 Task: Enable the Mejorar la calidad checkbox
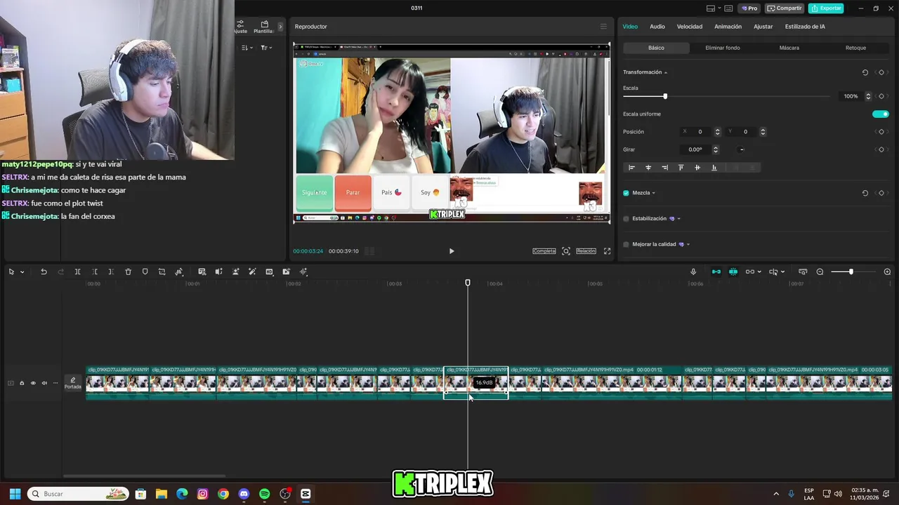(x=626, y=245)
